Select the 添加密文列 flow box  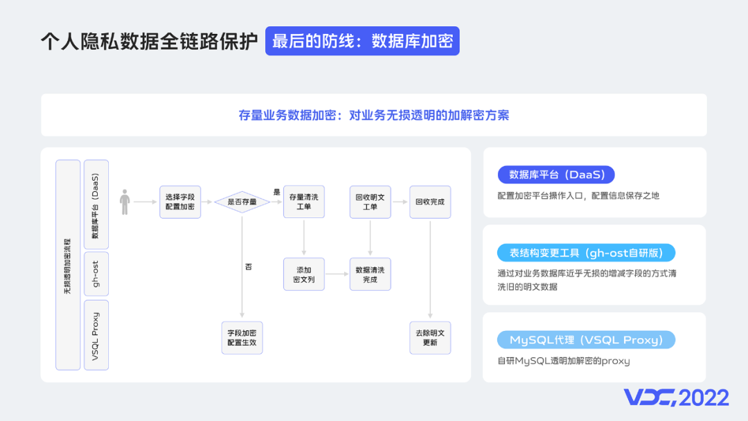(303, 274)
